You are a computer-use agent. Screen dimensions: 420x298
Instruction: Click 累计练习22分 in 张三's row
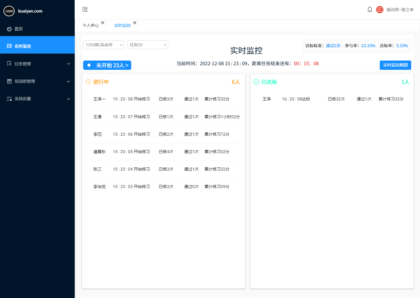(217, 169)
